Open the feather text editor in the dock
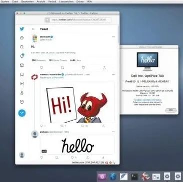Image resolution: width=183 pixels, height=182 pixels. coord(123,177)
